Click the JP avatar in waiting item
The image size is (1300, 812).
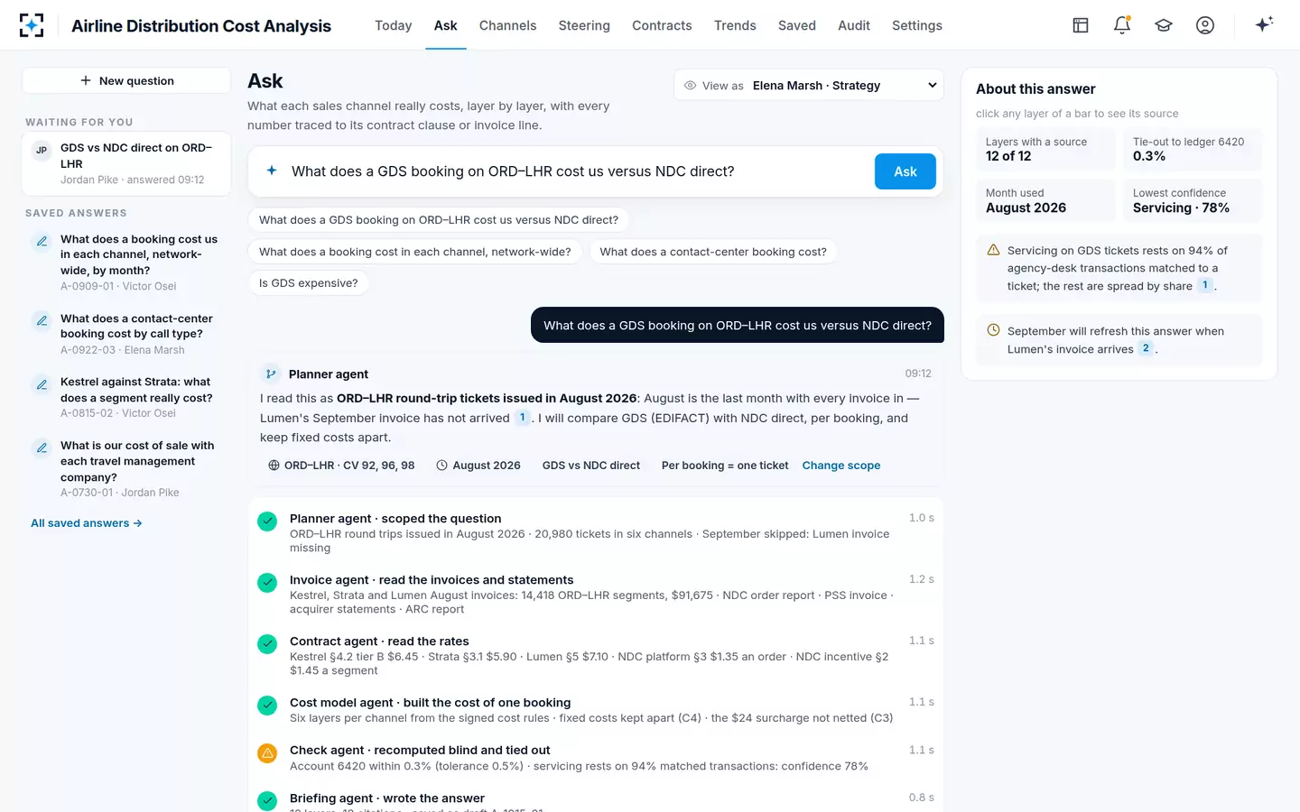(42, 151)
